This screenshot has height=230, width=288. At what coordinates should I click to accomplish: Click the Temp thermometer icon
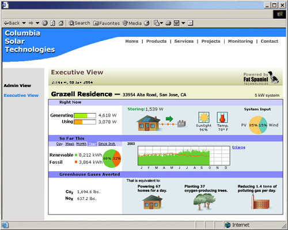coord(222,117)
